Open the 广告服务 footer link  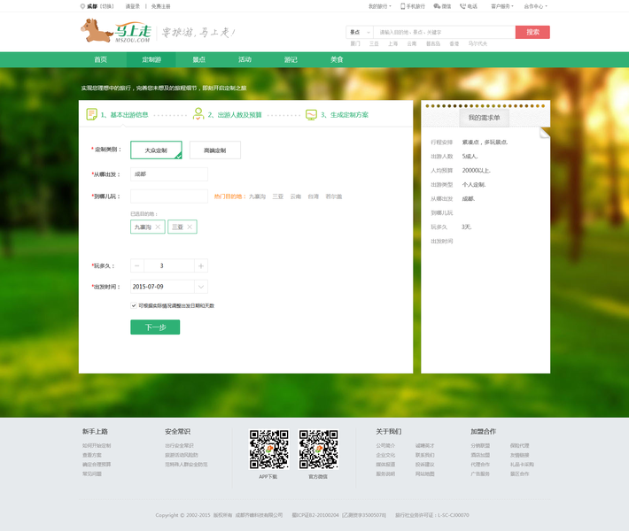[480, 473]
